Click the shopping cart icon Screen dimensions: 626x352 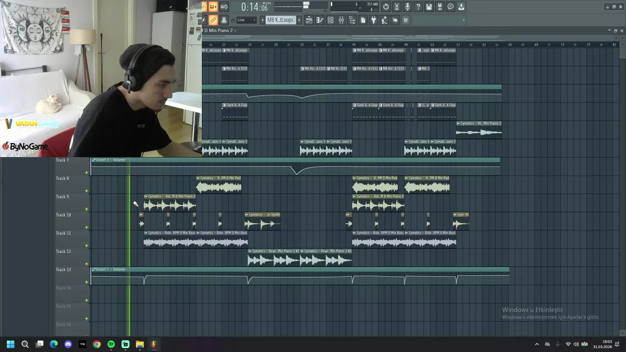(x=405, y=20)
